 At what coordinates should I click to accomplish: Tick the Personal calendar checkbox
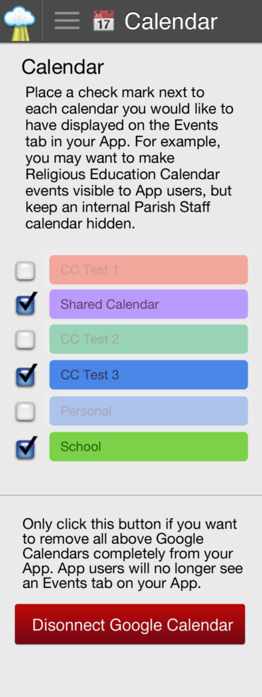[25, 412]
